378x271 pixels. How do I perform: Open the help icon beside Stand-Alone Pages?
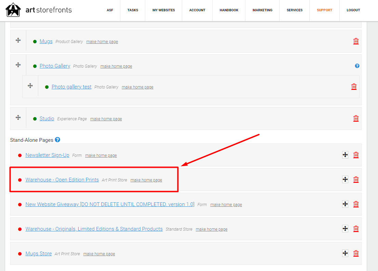point(57,139)
